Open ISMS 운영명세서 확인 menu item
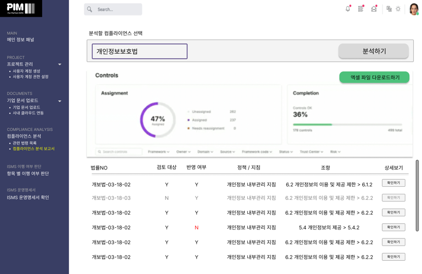This screenshot has width=422, height=274. [28, 197]
